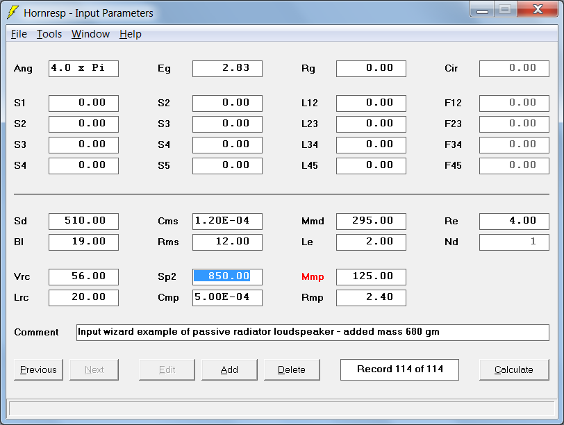The image size is (564, 425).
Task: Click the Edit button
Action: pyautogui.click(x=167, y=369)
